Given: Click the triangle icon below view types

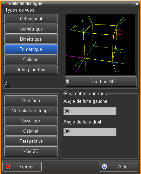Looking at the screenshot, I should click(7, 84).
